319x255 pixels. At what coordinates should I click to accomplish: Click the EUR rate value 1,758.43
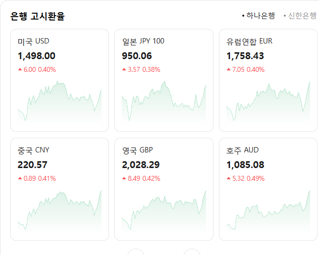245,56
